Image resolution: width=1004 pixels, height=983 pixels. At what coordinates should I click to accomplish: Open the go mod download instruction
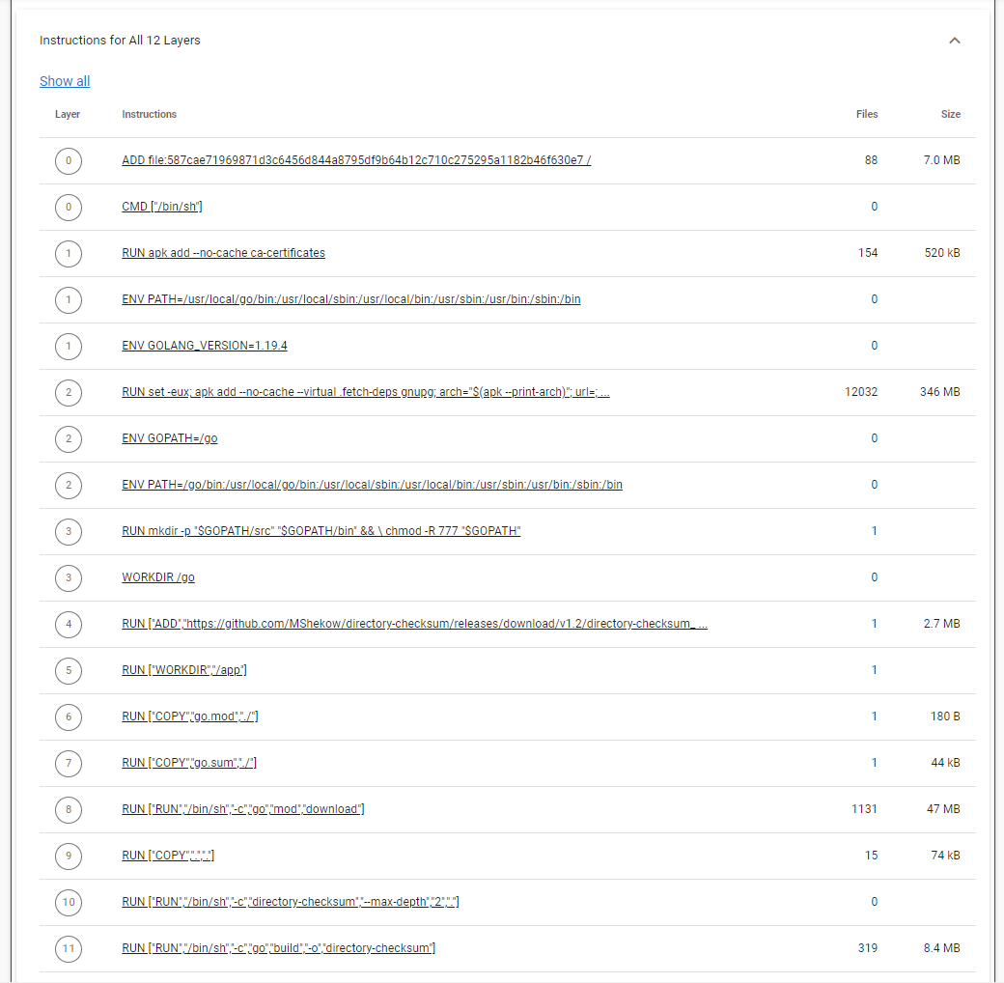[242, 809]
